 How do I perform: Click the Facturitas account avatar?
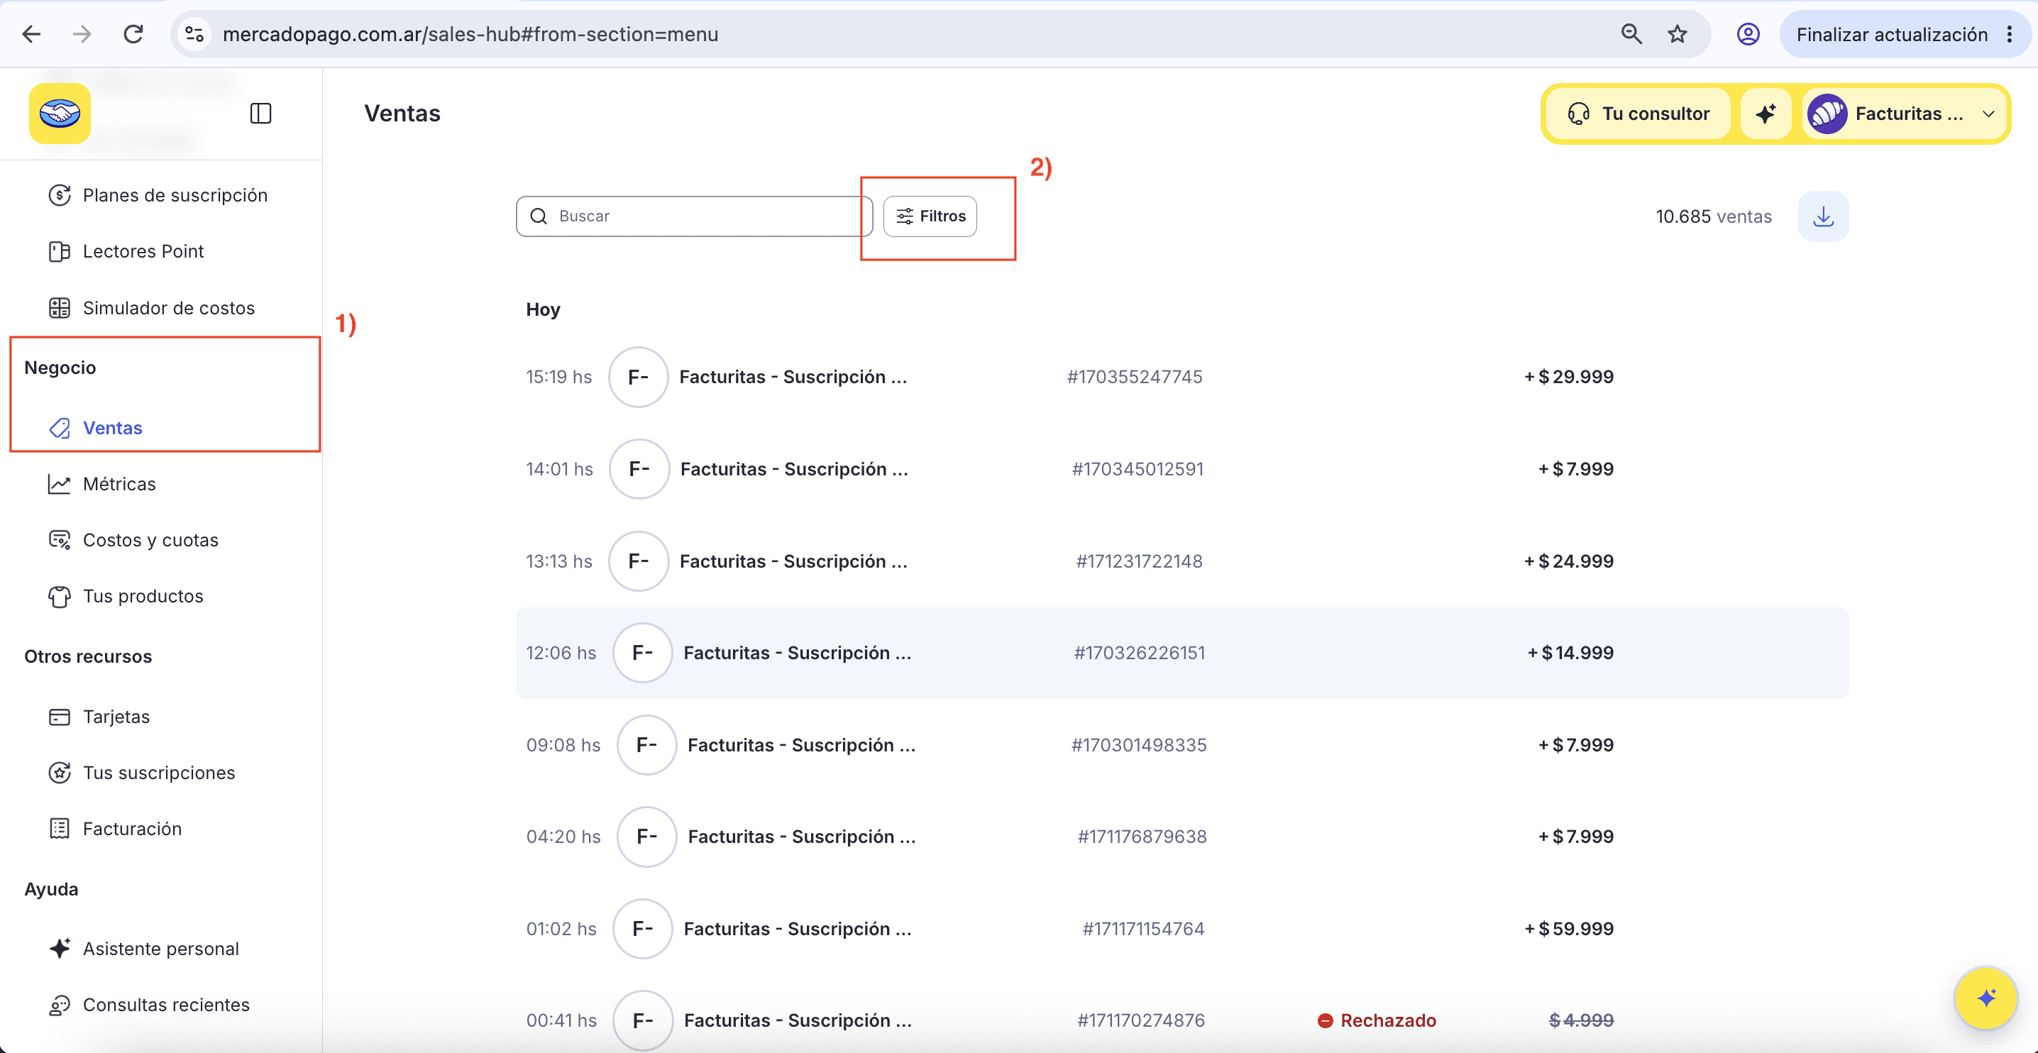tap(1827, 113)
